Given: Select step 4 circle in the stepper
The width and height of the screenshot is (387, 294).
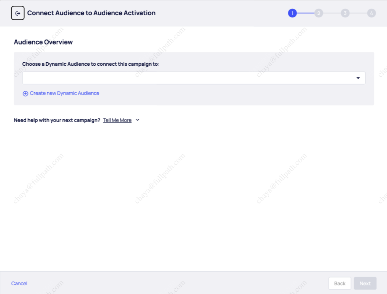Looking at the screenshot, I should click(x=371, y=13).
